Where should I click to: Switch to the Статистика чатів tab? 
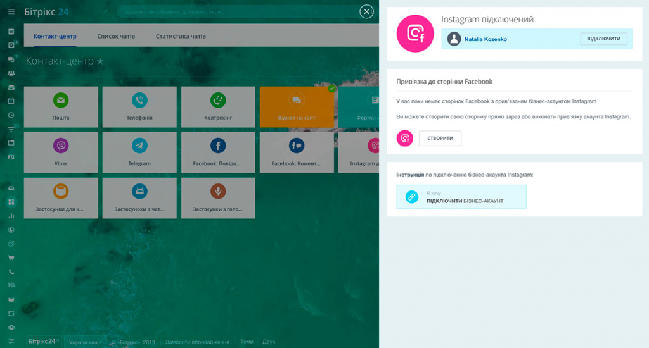pos(181,36)
